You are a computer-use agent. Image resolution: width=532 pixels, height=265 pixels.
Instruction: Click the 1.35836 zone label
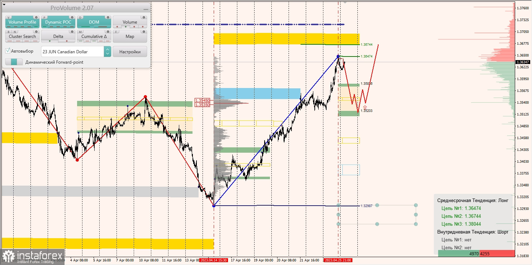(367, 83)
